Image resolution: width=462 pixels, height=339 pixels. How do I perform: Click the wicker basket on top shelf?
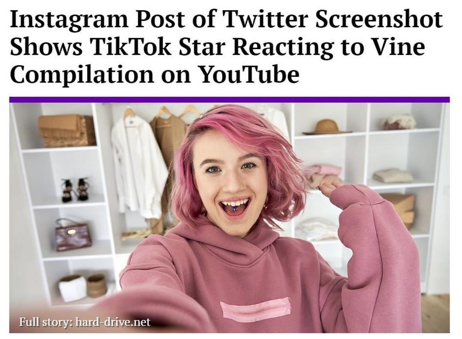[67, 131]
